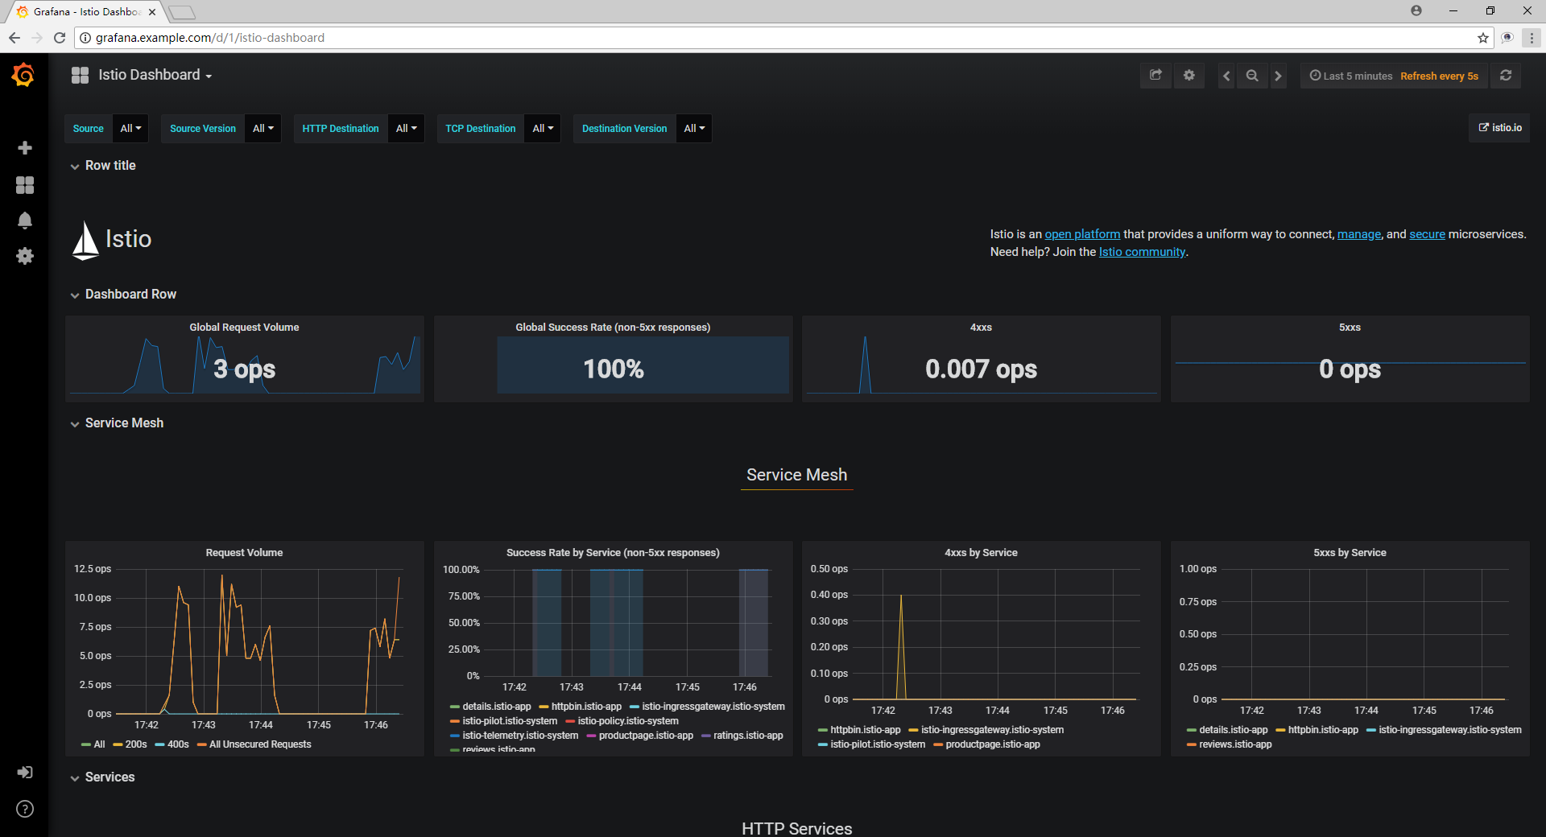The image size is (1546, 837).
Task: Click the Grafana logo home icon
Action: point(23,75)
